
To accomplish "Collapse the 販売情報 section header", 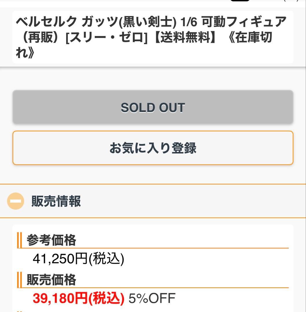I will click(153, 201).
